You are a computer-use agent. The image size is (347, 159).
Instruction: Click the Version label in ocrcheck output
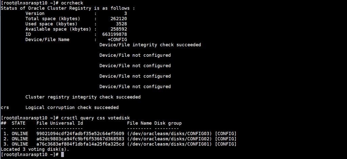point(35,14)
